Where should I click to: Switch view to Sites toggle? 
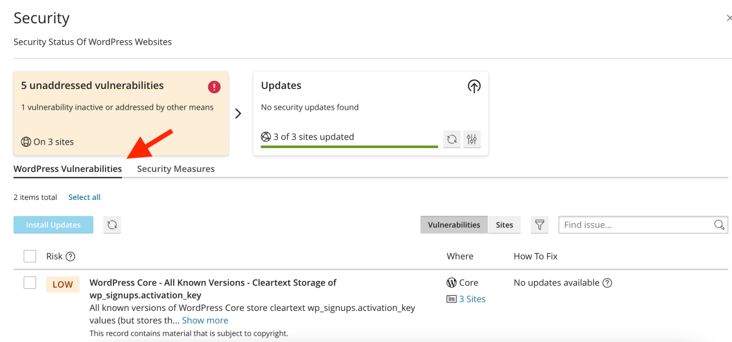coord(504,225)
